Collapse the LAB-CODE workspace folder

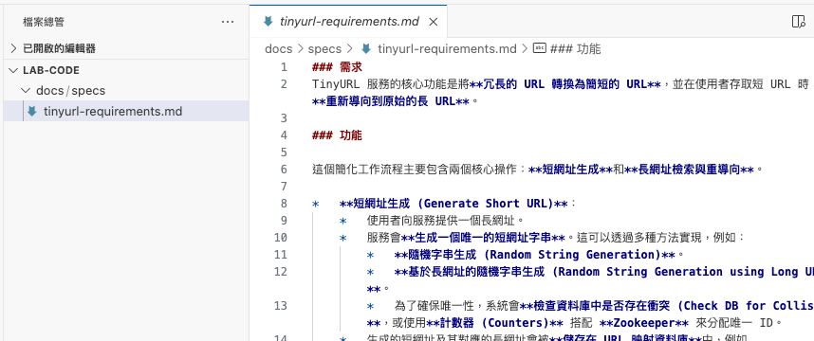[126, 70]
